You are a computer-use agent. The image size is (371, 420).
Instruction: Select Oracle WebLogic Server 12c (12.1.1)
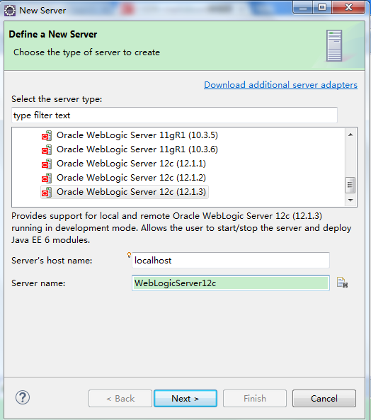(x=131, y=164)
